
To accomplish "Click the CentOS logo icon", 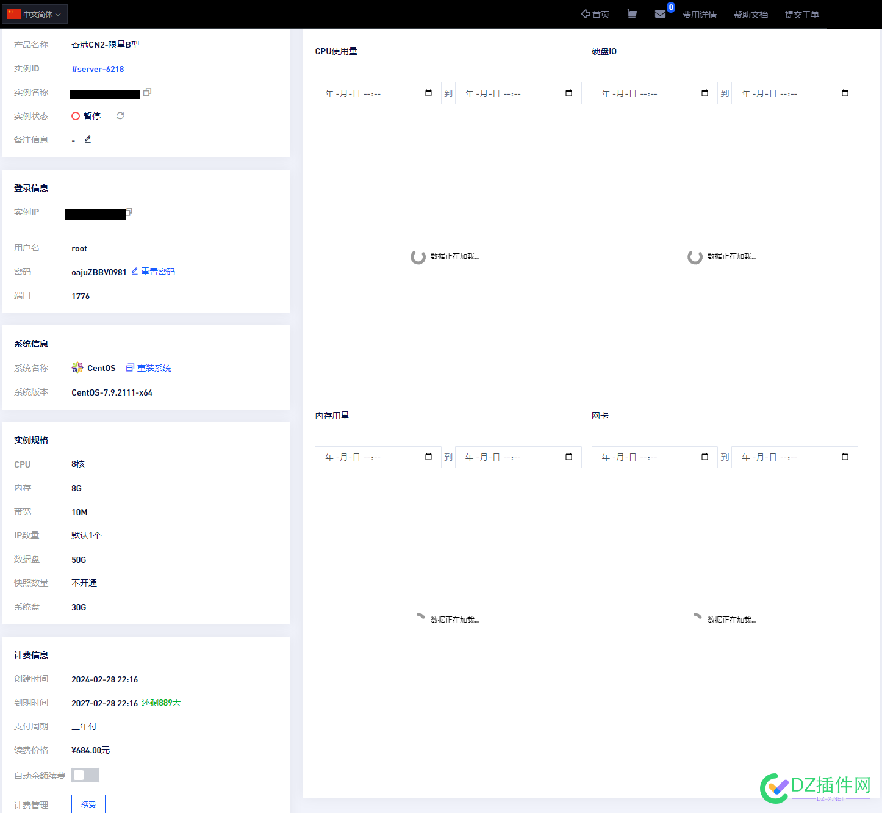I will point(77,367).
